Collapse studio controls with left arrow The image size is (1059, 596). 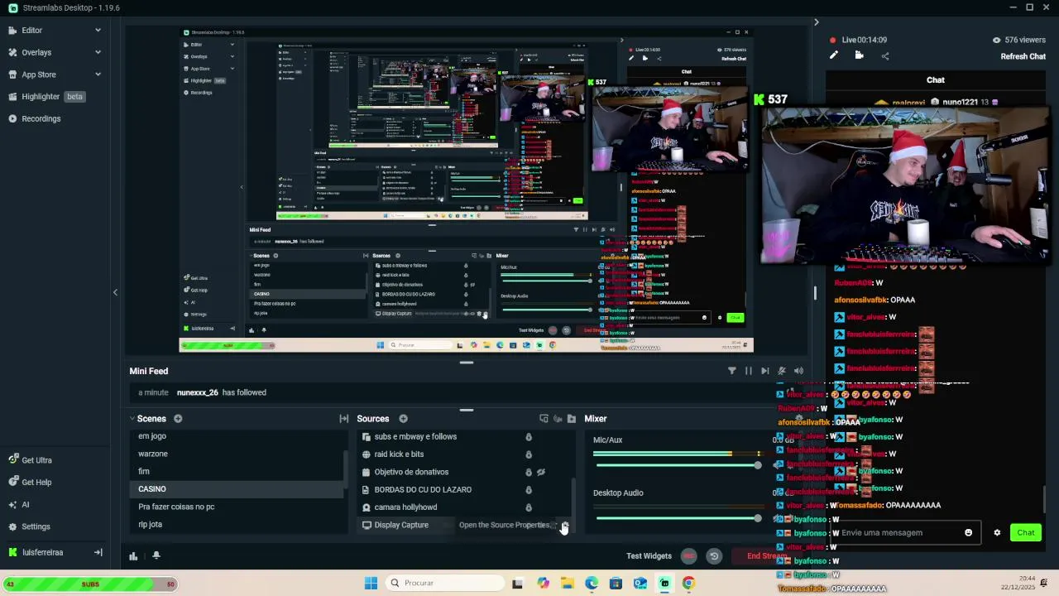(115, 292)
